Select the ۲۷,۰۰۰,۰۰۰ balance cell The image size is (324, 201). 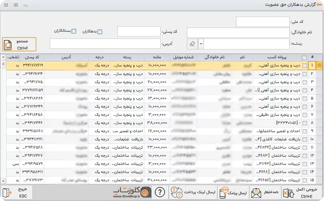tap(157, 90)
